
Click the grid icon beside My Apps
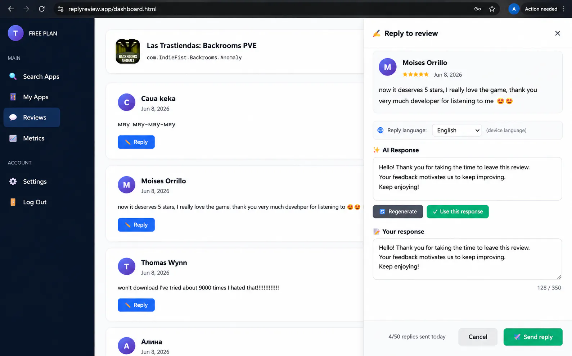point(13,97)
